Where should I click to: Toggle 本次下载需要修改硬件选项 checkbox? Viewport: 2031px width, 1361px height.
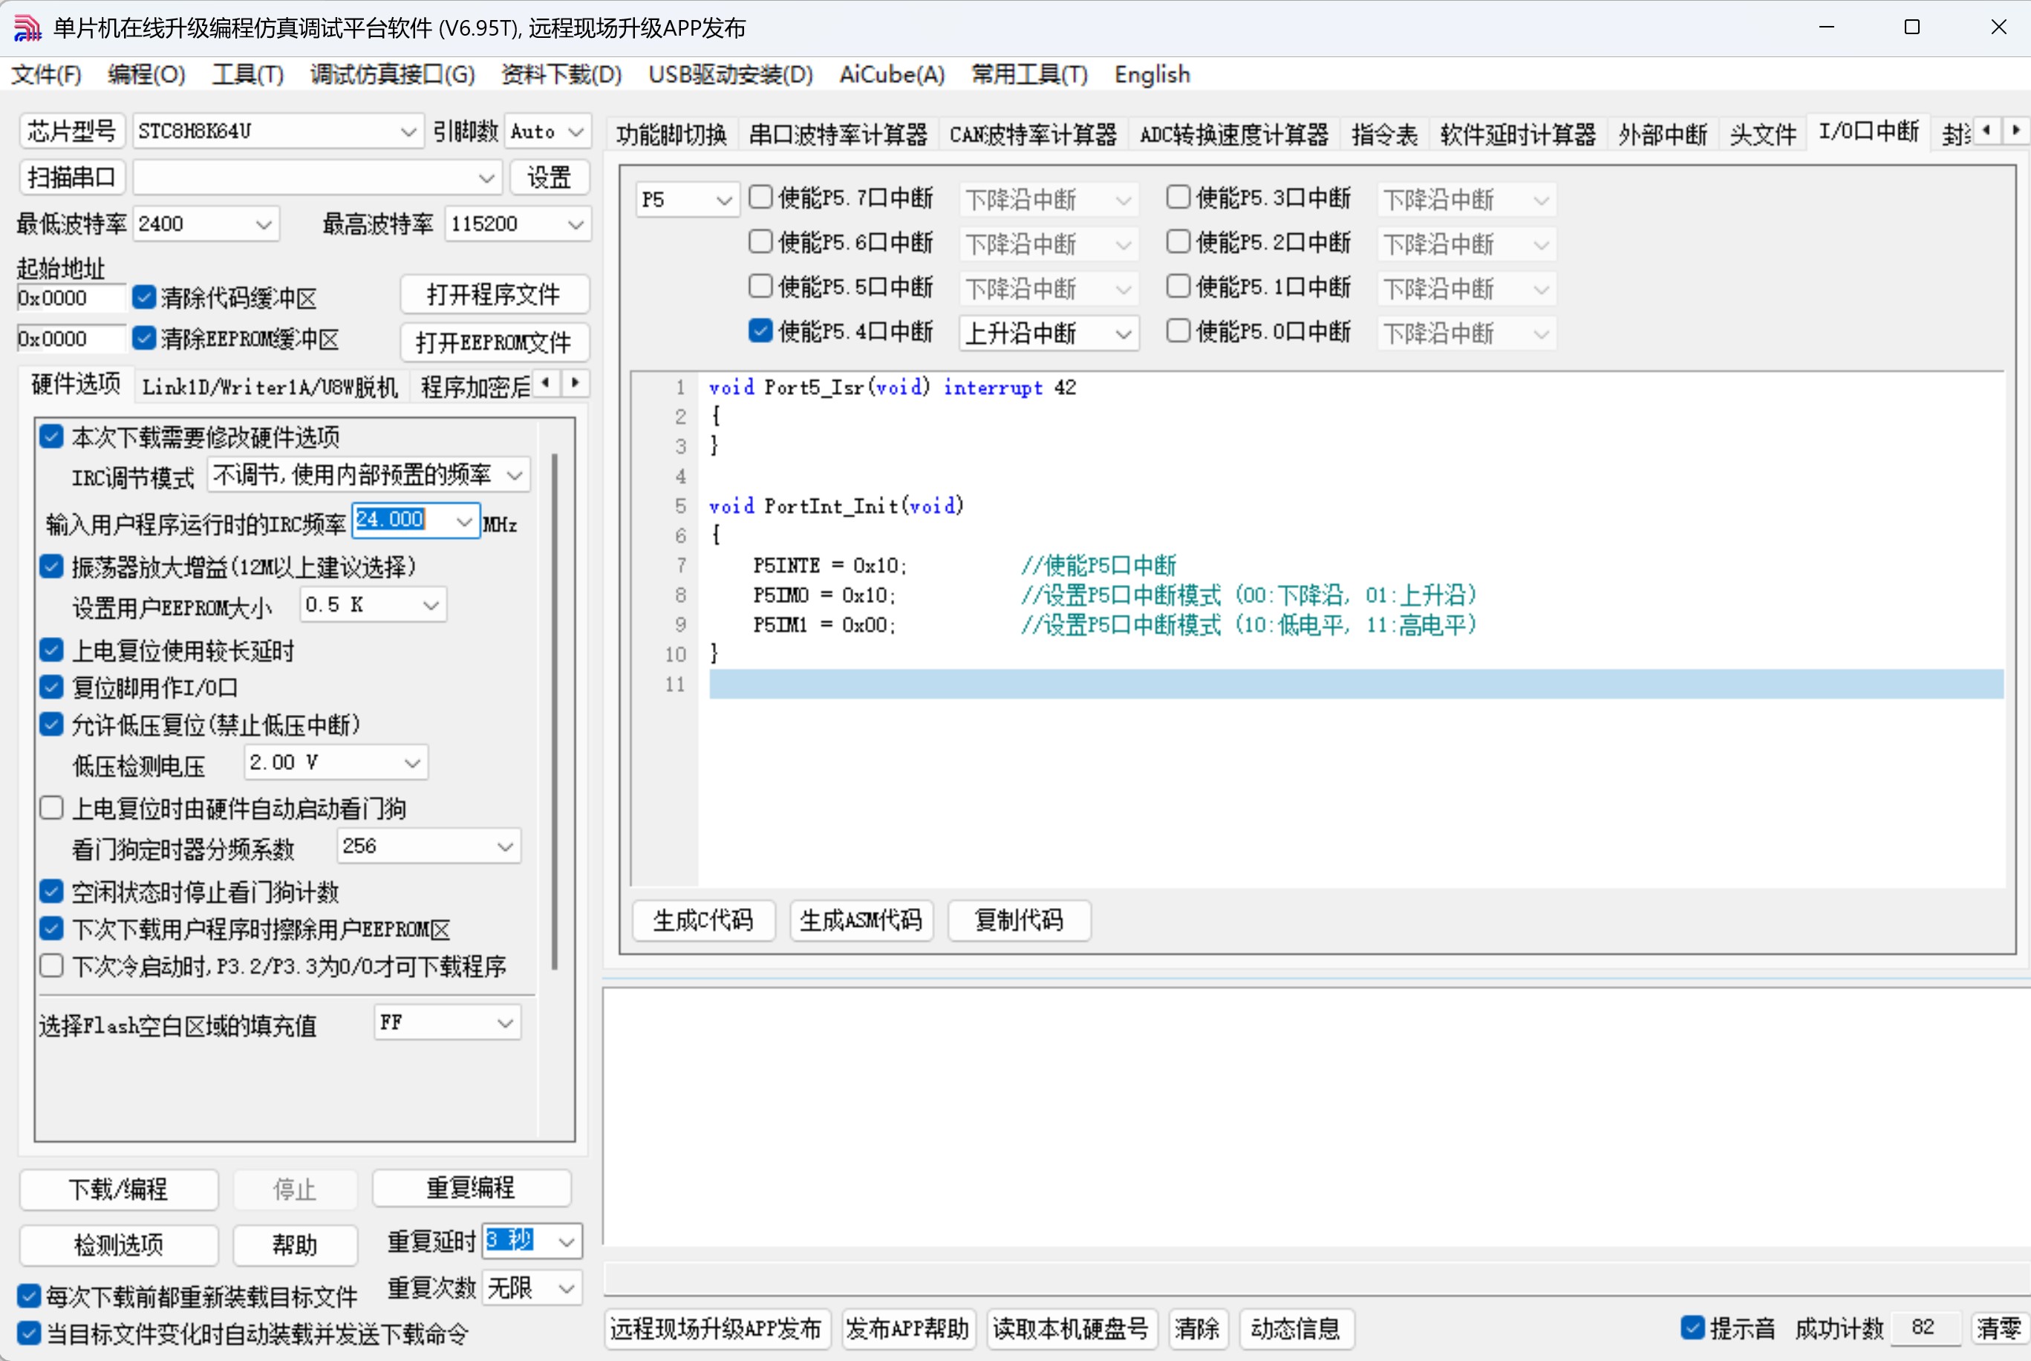coord(51,437)
